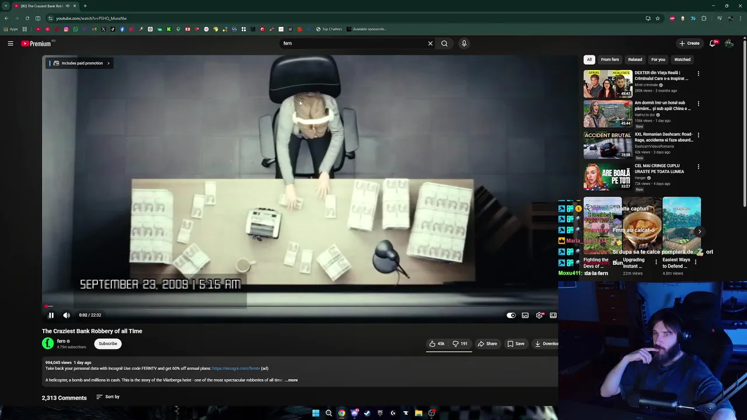Image resolution: width=747 pixels, height=420 pixels.
Task: Open the Sort by comments menu
Action: [108, 397]
